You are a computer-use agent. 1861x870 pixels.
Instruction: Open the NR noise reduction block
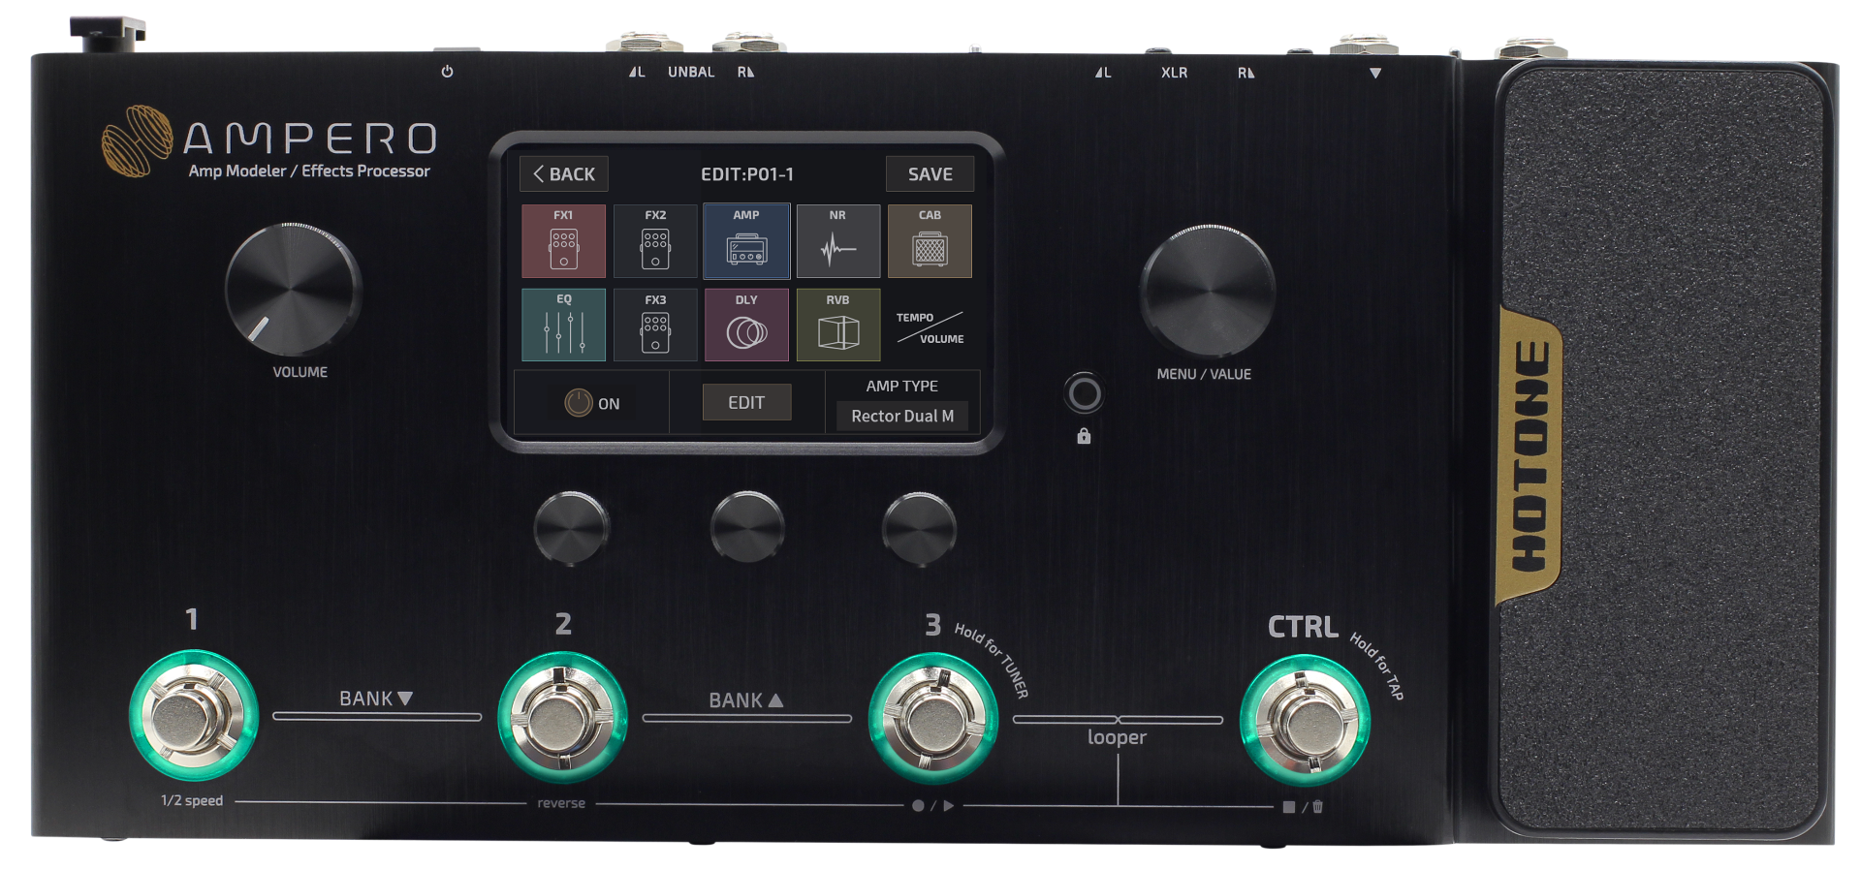point(838,241)
